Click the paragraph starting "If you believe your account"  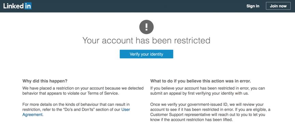[x=207, y=91]
